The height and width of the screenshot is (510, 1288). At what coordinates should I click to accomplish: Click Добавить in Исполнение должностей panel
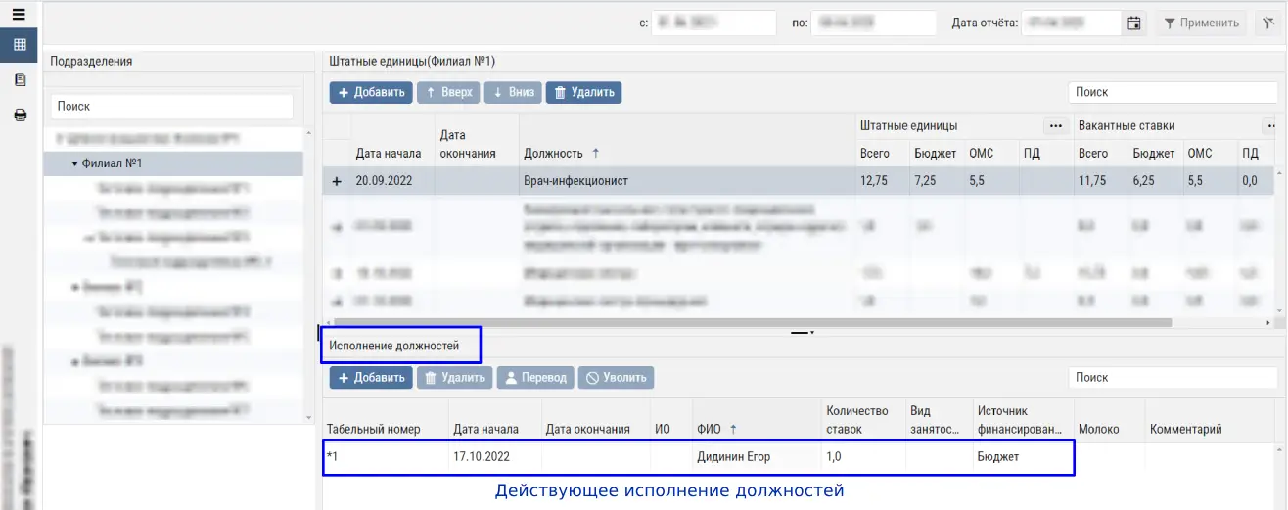[371, 378]
